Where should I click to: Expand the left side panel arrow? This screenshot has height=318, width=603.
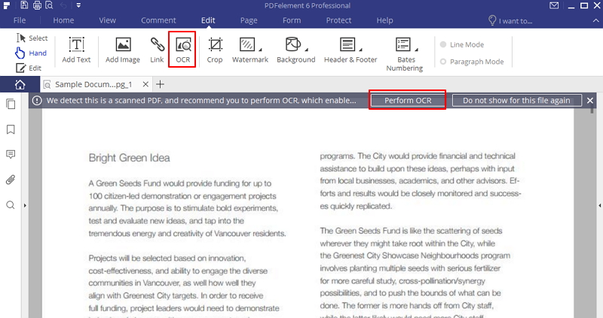[x=25, y=205]
